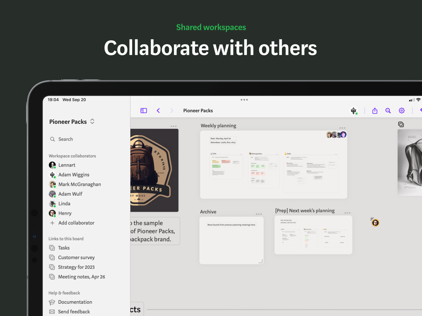Click the board-link icon above the backpack sketch
This screenshot has height=316, width=422.
(401, 124)
